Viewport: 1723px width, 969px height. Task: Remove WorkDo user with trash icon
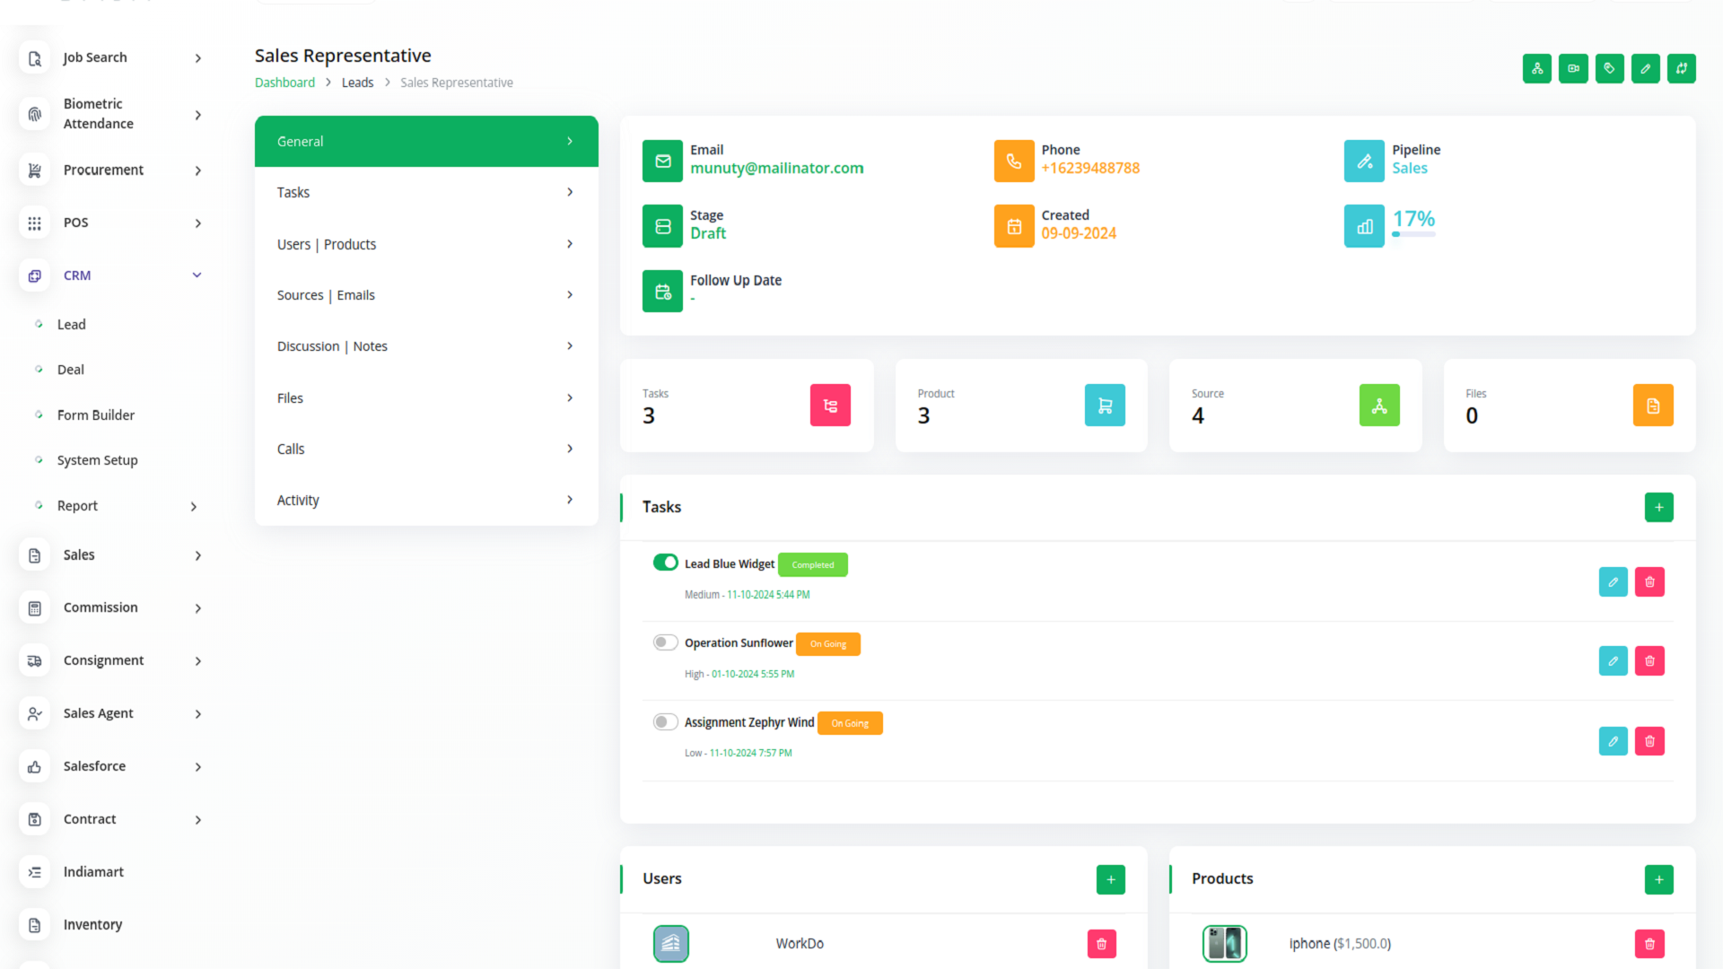coord(1101,944)
